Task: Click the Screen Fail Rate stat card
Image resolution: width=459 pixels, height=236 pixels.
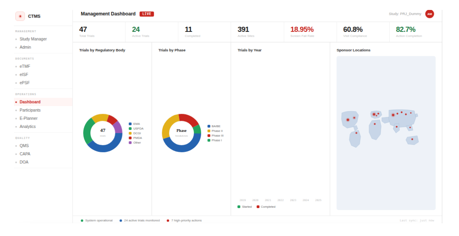Action: pyautogui.click(x=310, y=32)
